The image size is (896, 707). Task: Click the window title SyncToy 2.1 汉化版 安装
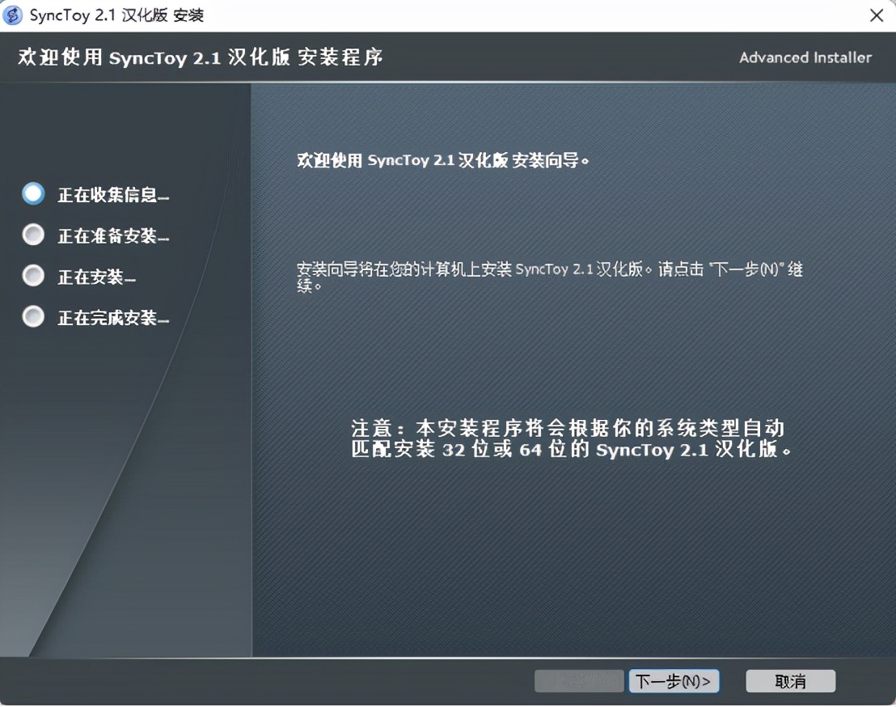point(117,15)
